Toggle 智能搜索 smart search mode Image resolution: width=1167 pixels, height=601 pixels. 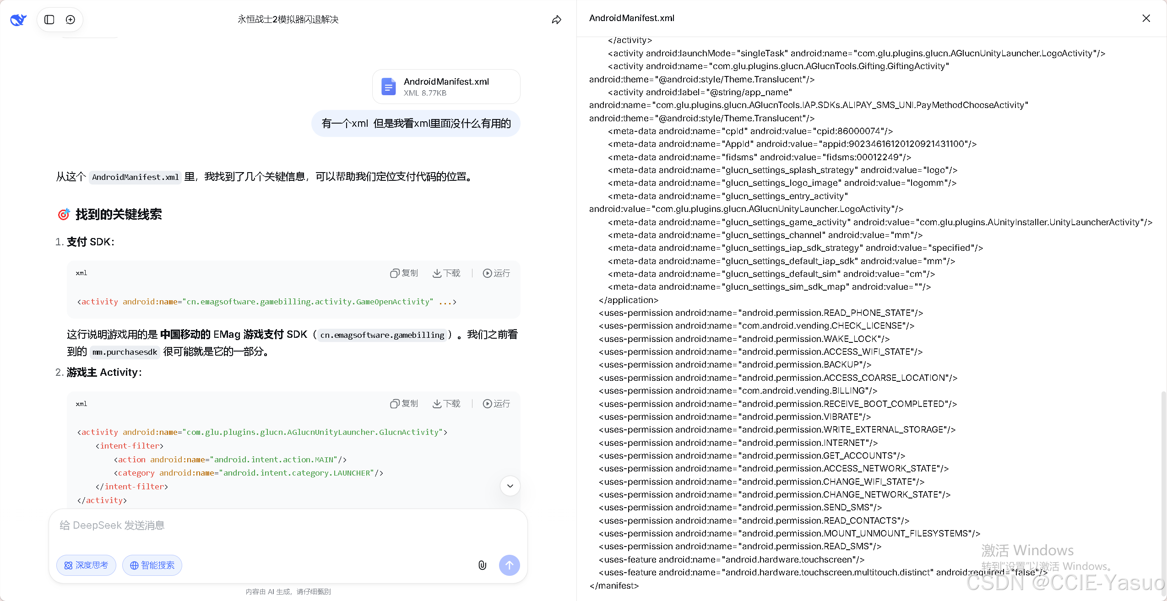click(x=152, y=565)
